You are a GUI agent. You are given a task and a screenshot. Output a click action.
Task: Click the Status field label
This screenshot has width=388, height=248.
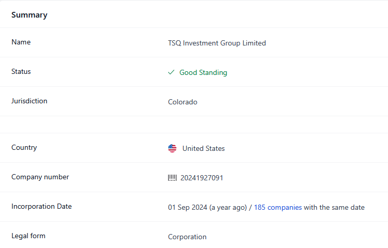tap(21, 71)
